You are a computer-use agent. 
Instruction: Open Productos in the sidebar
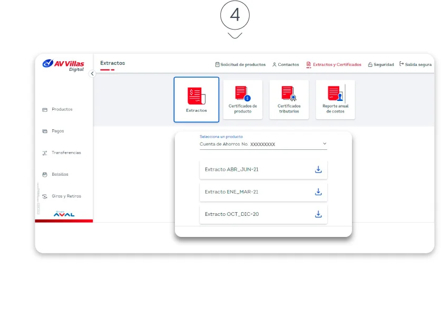click(62, 109)
